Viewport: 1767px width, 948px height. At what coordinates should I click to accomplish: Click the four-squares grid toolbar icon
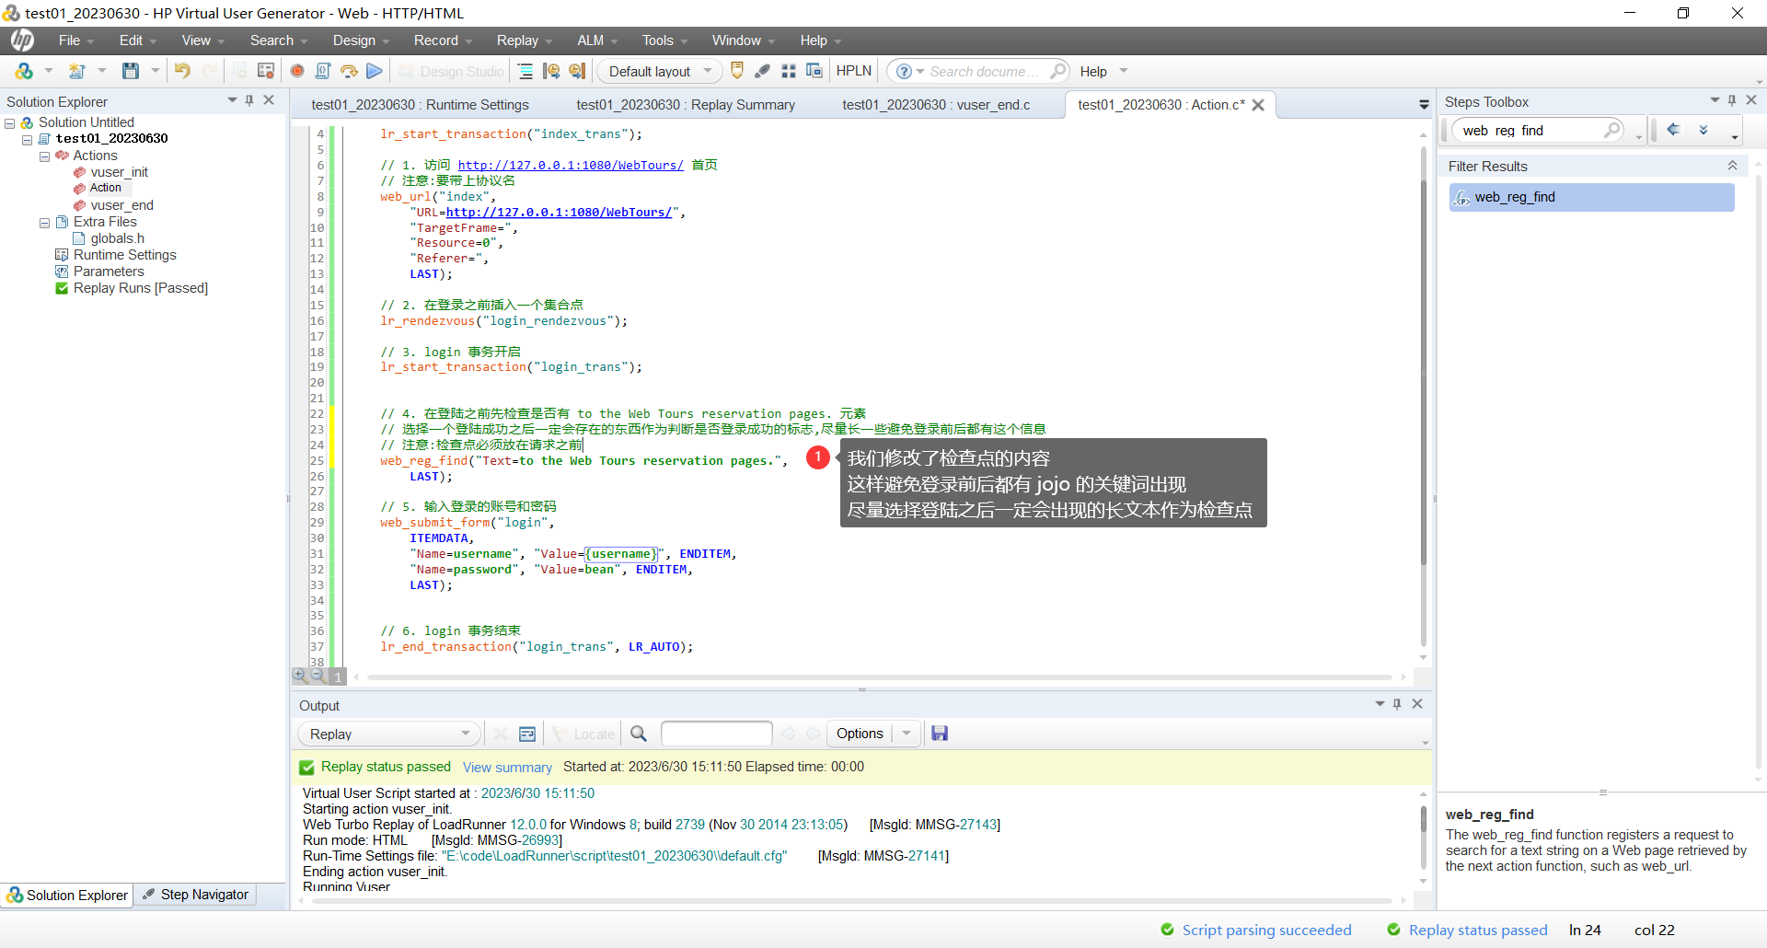click(789, 71)
